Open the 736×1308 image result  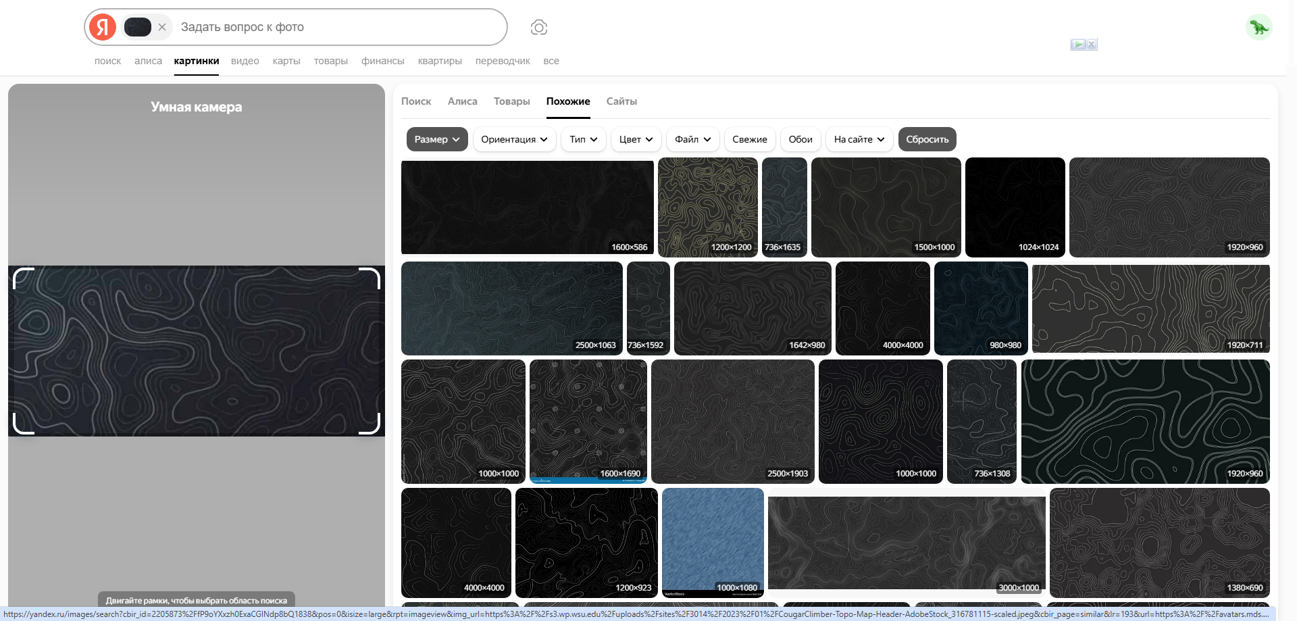tap(982, 422)
